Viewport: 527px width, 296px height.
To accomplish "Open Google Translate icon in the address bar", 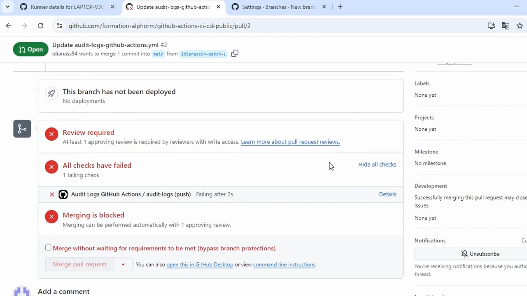I will [506, 25].
